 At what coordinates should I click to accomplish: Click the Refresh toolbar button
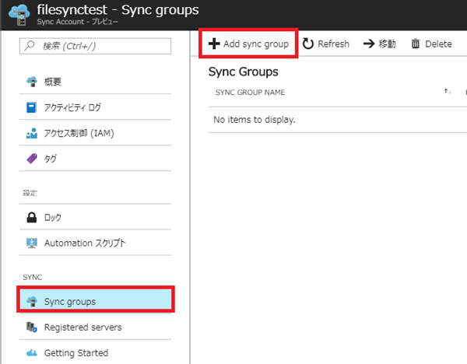[326, 44]
